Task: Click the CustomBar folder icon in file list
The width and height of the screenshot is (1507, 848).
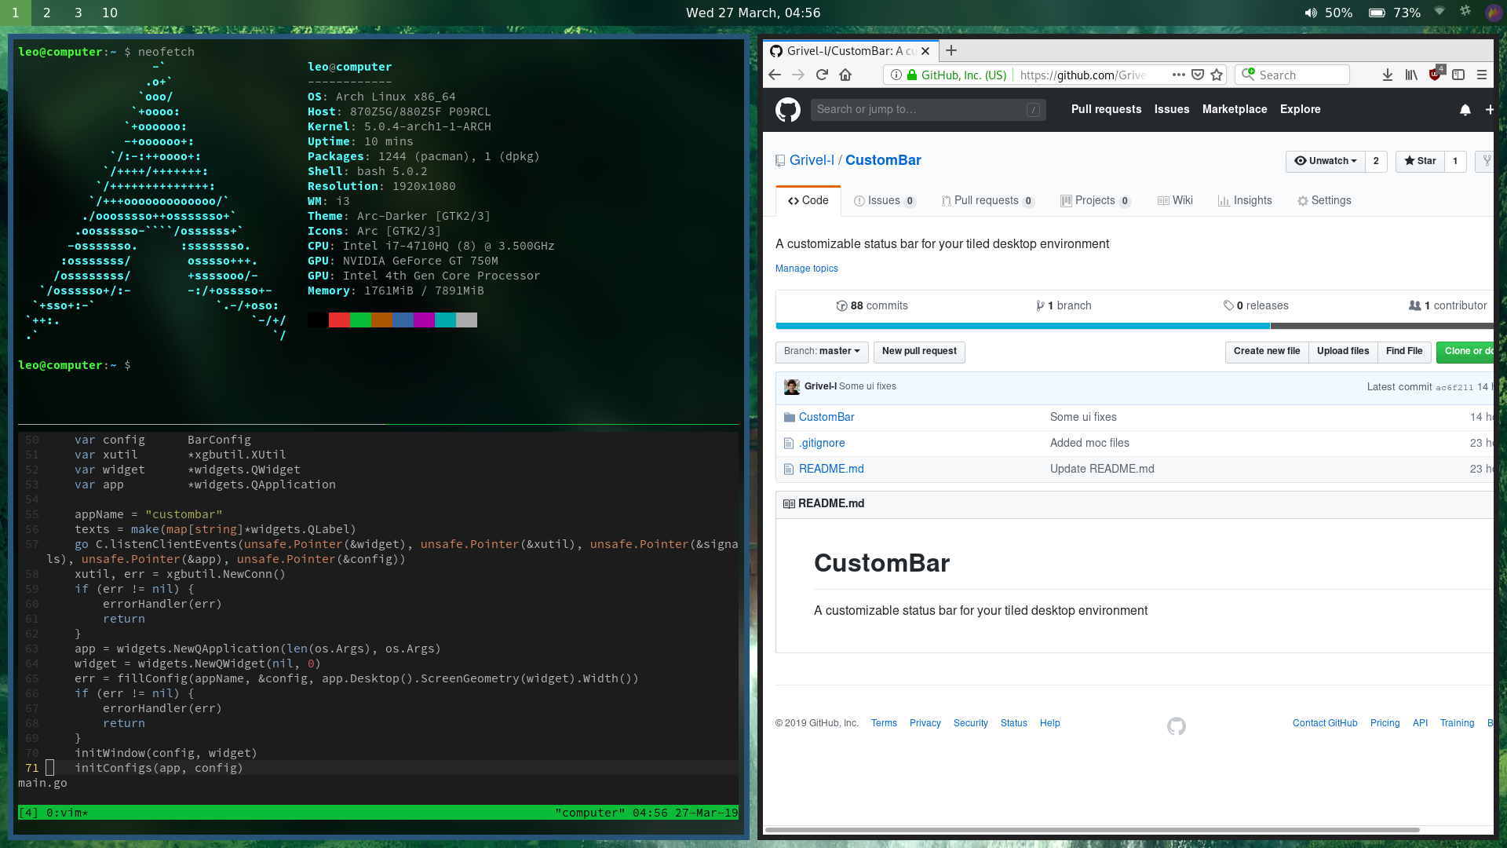Action: point(789,417)
